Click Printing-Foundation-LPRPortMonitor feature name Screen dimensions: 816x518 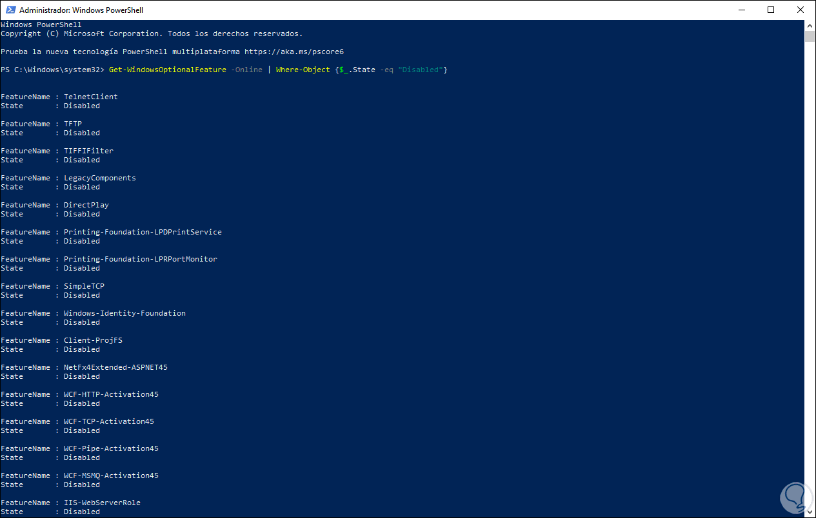click(140, 259)
